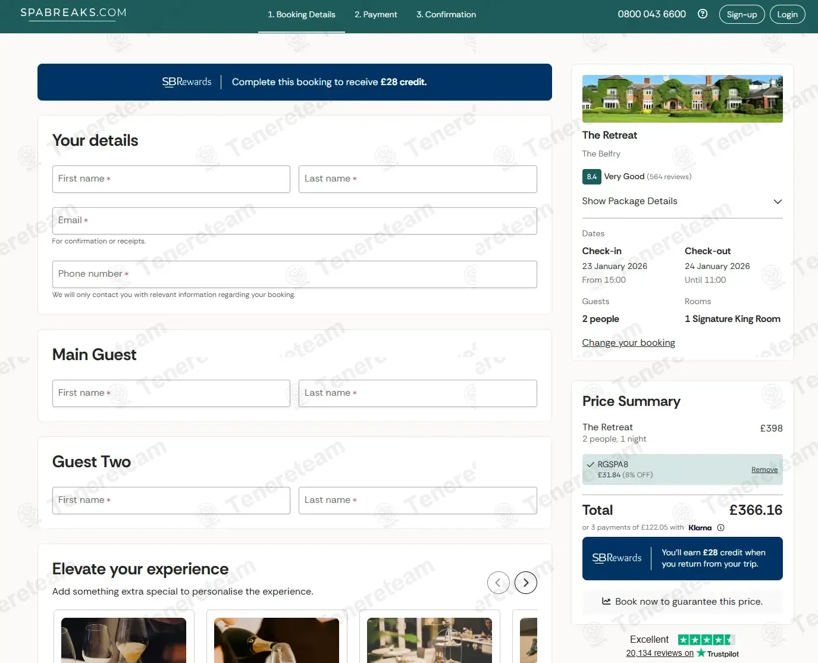Screen dimensions: 818x663
Task: Click the Phone number field
Action: pyautogui.click(x=294, y=274)
